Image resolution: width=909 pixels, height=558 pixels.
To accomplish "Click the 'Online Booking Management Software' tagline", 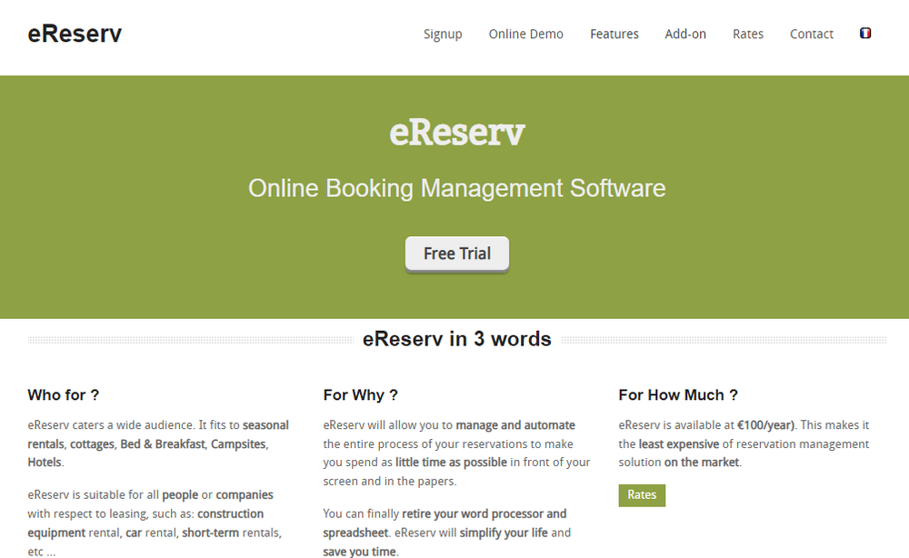I will point(457,188).
